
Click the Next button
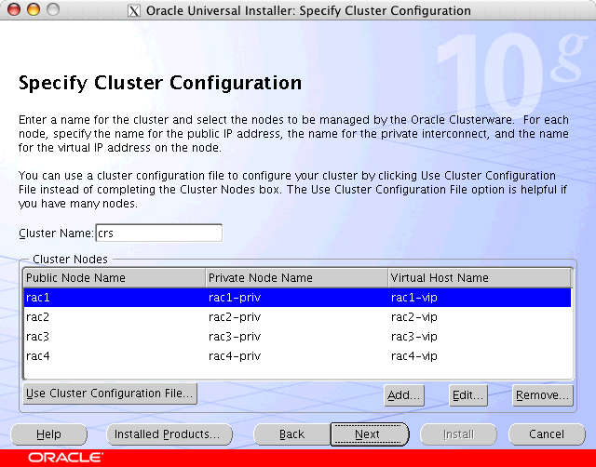[x=369, y=434]
